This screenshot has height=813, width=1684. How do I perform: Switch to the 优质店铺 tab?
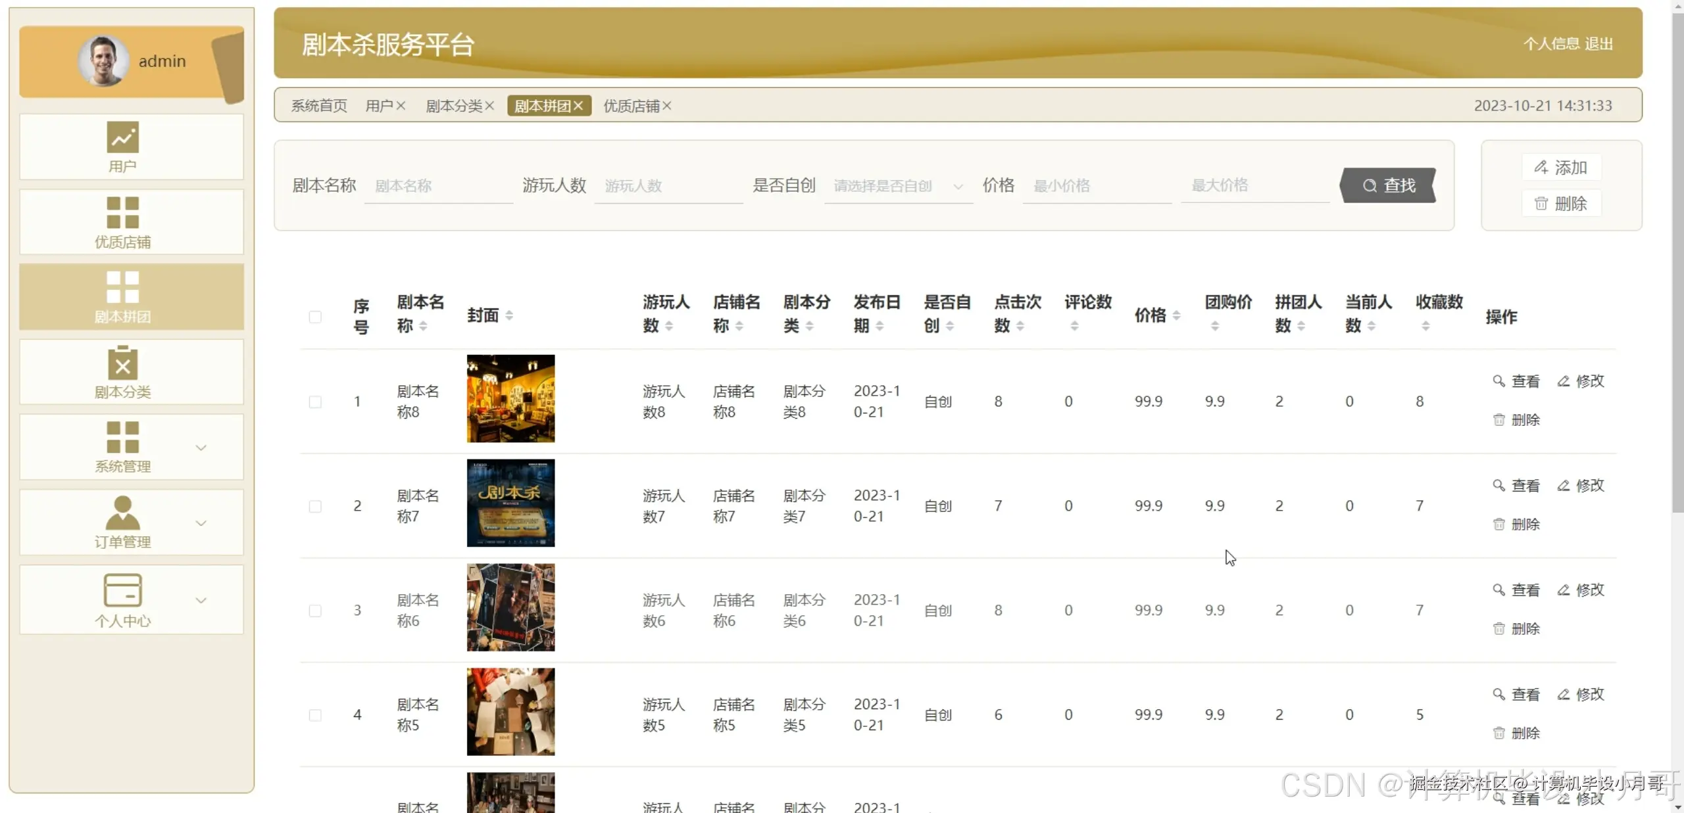pyautogui.click(x=631, y=106)
